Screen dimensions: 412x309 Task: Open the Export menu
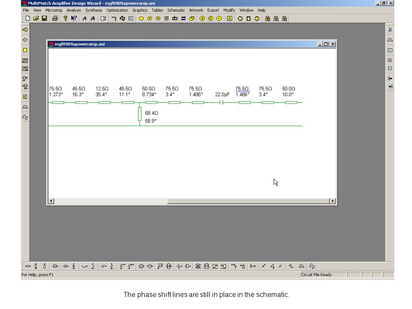[213, 10]
